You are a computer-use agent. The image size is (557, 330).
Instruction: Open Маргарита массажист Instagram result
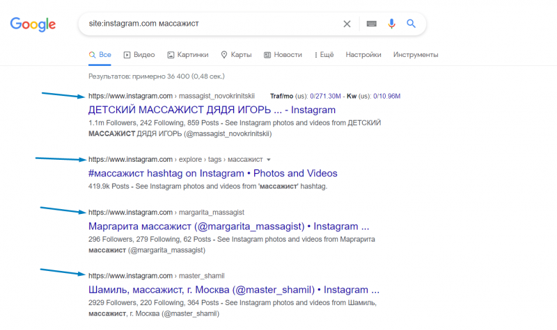(229, 226)
